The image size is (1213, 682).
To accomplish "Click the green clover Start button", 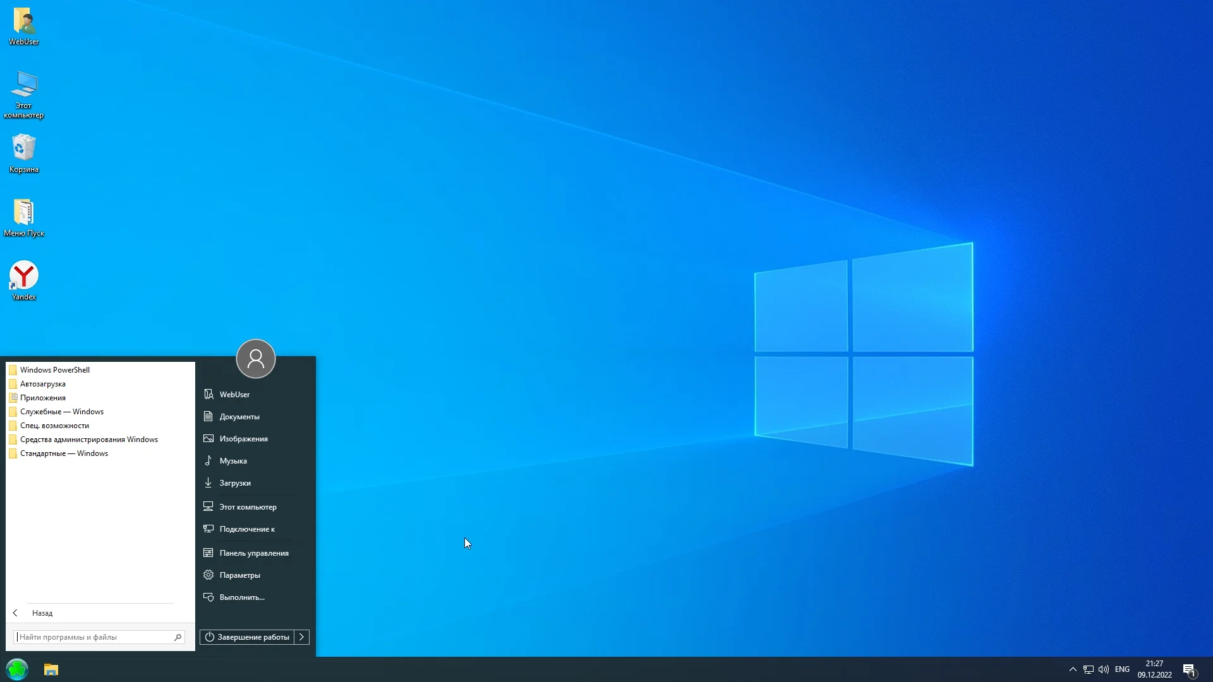I will tap(17, 669).
